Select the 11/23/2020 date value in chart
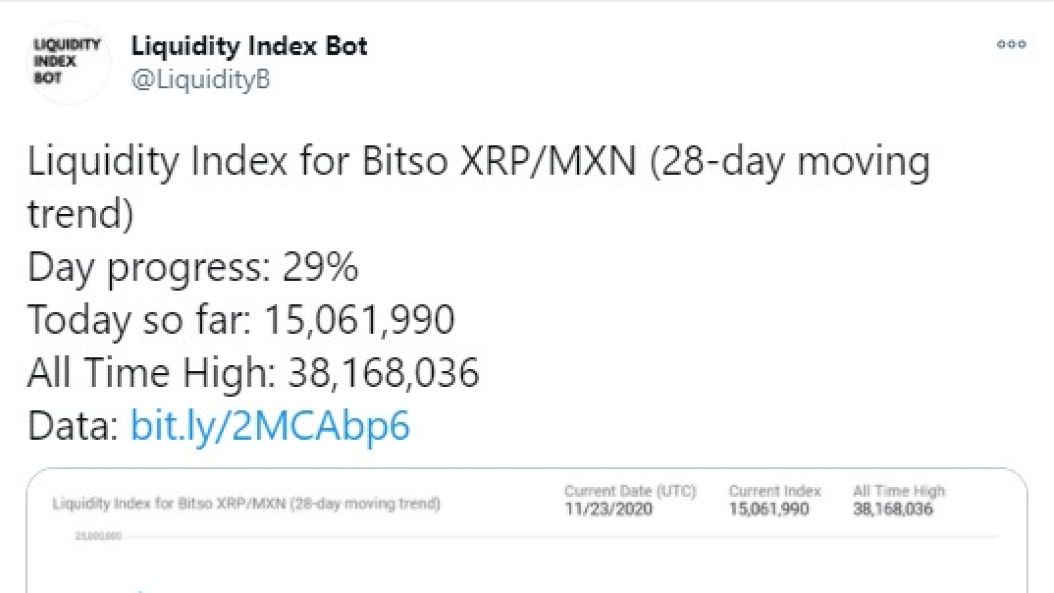The image size is (1054, 593). tap(609, 509)
